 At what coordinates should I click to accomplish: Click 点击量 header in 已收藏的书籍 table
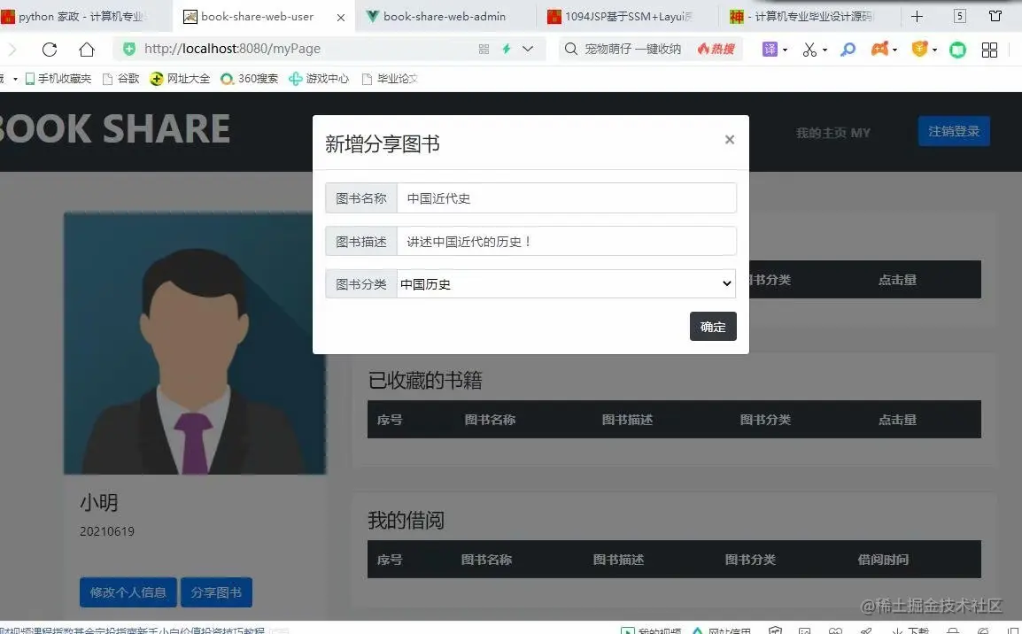tap(897, 420)
